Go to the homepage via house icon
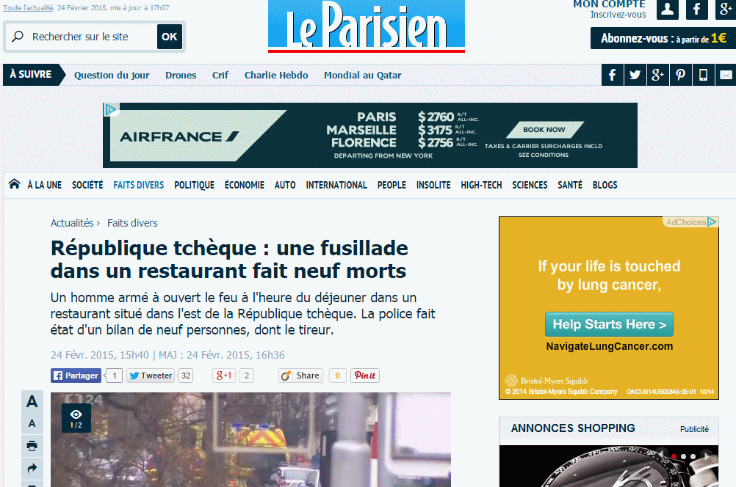 click(15, 184)
